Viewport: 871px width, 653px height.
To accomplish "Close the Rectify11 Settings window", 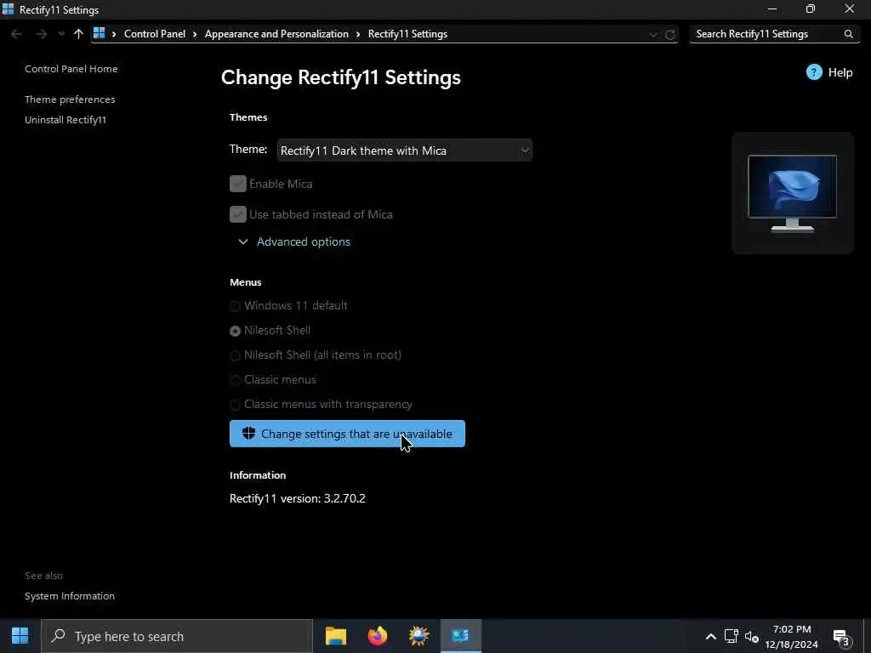I will click(850, 9).
